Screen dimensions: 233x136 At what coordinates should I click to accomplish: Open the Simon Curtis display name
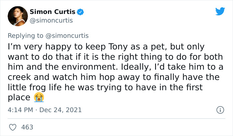pyautogui.click(x=52, y=12)
